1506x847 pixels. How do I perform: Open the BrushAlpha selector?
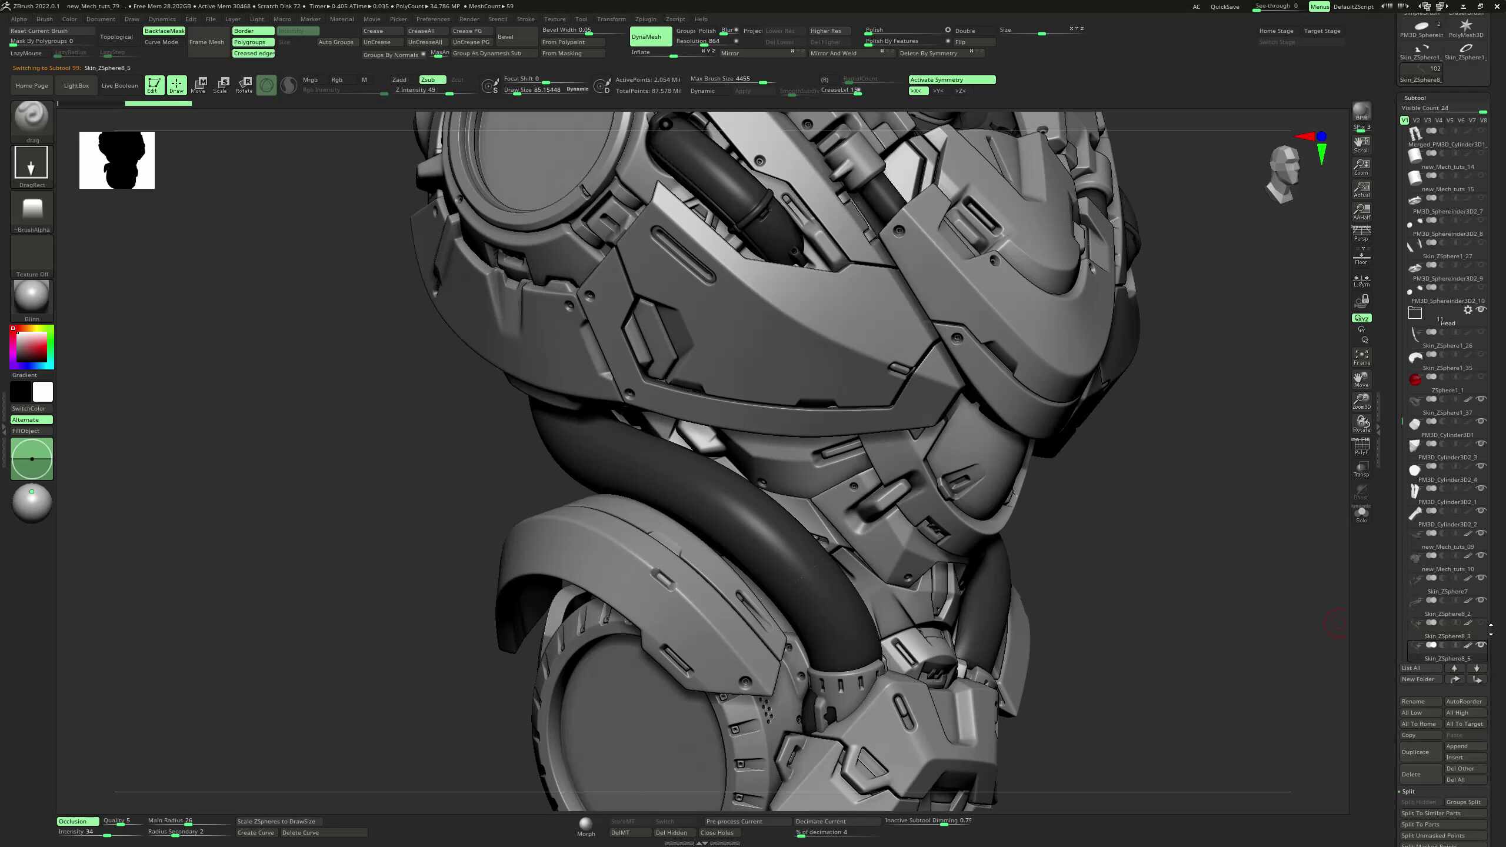tap(32, 211)
